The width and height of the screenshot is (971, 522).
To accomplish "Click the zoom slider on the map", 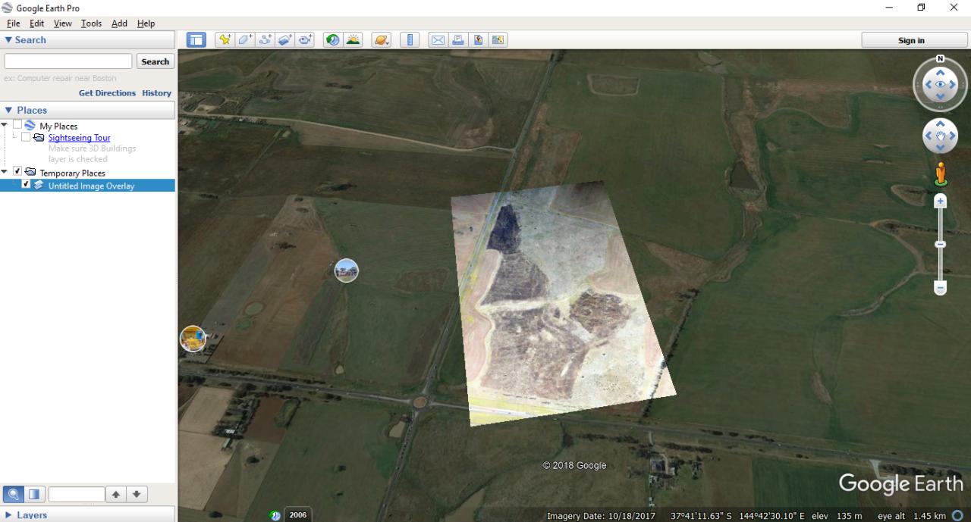I will coord(940,245).
